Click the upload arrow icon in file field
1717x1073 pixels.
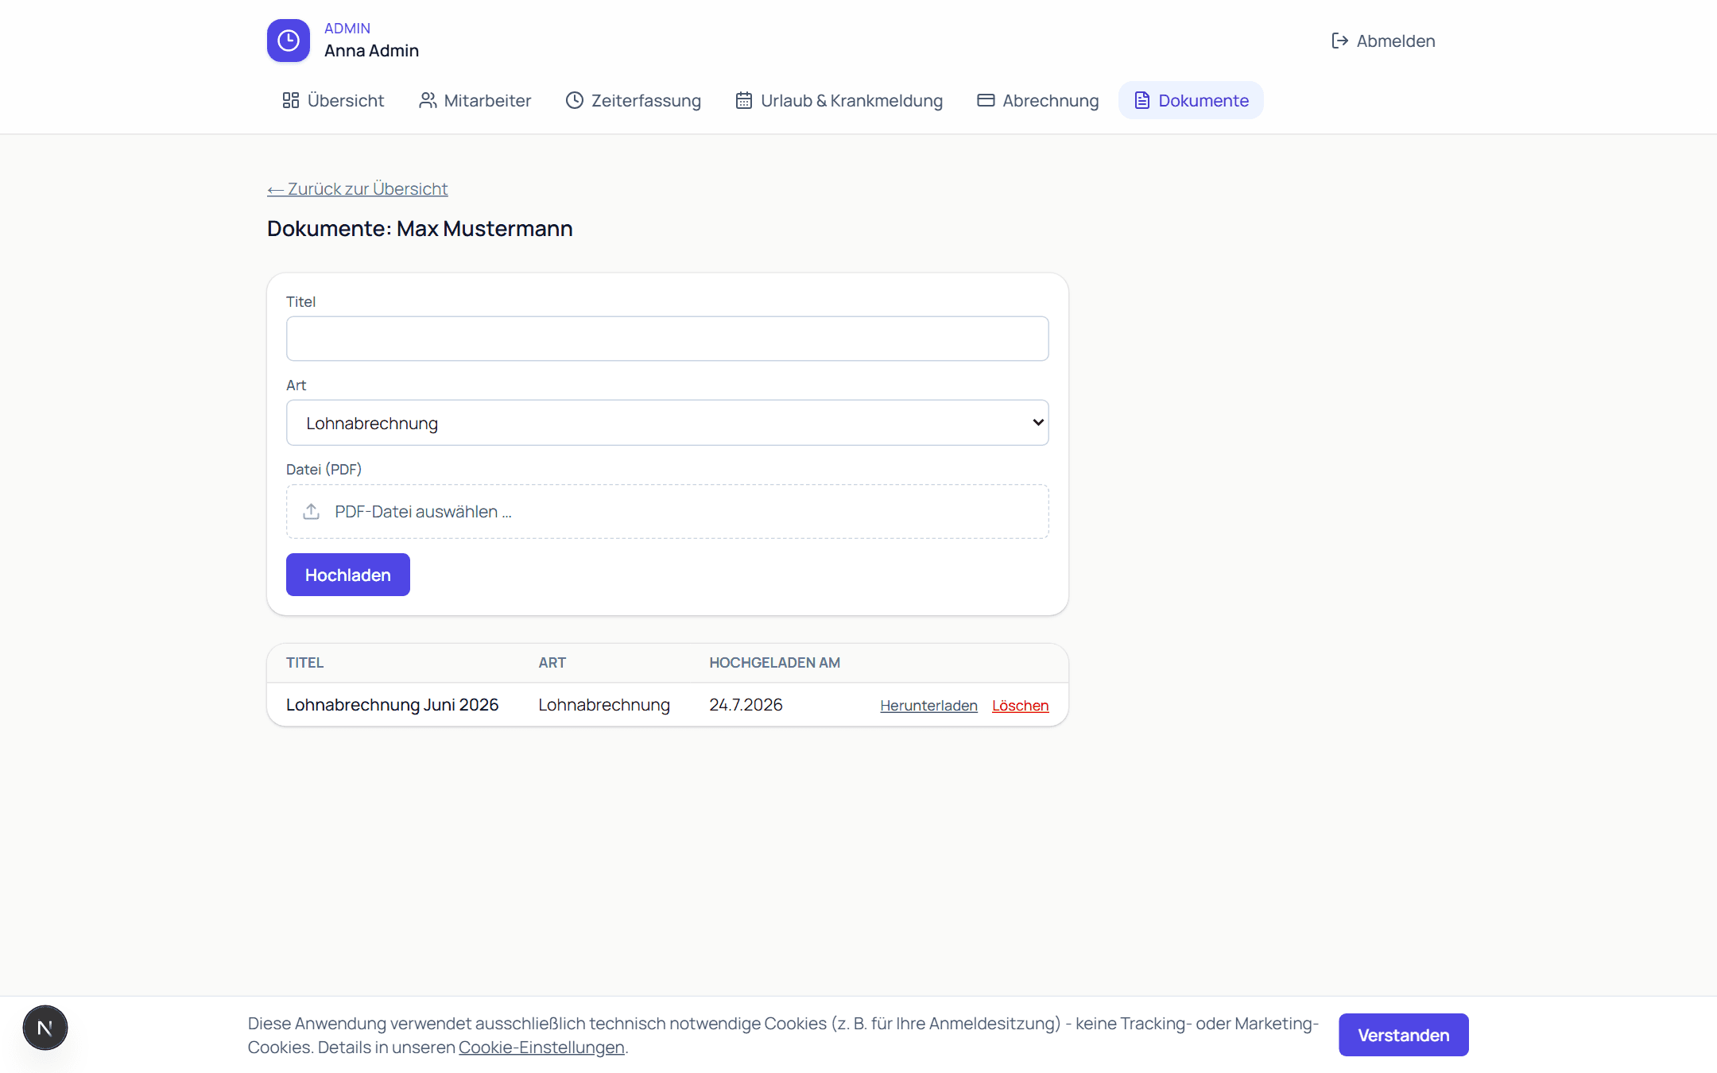click(x=312, y=511)
